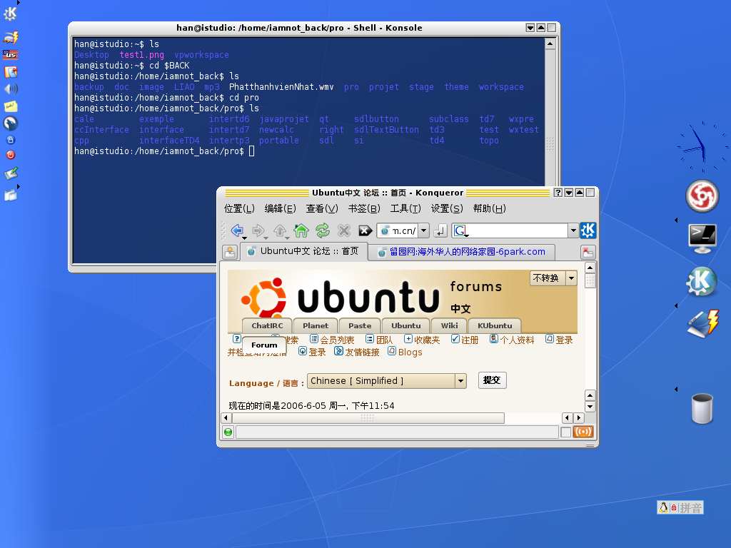Click the Tux penguin input method icon

[x=663, y=507]
